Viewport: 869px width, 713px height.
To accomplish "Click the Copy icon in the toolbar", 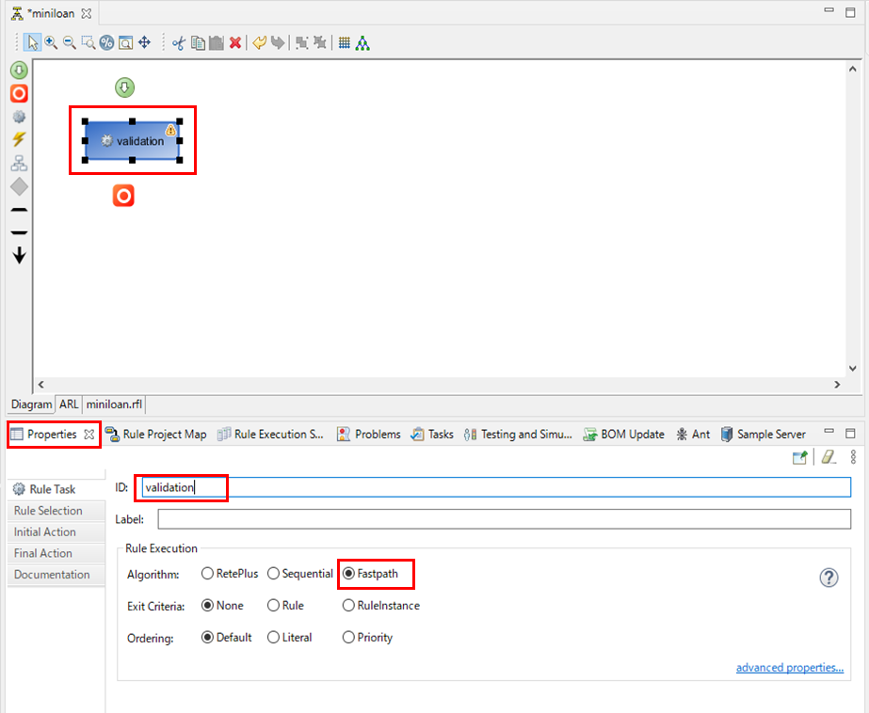I will 198,42.
